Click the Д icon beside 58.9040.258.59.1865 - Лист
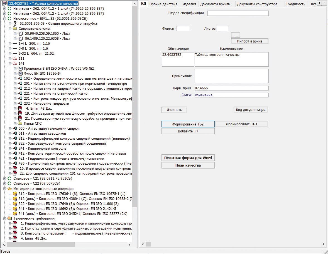 tap(20, 34)
